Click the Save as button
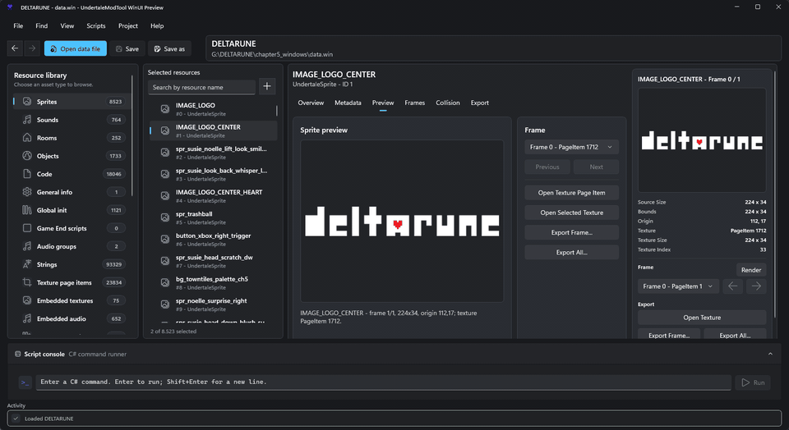Screen dimensions: 789x430 point(169,48)
